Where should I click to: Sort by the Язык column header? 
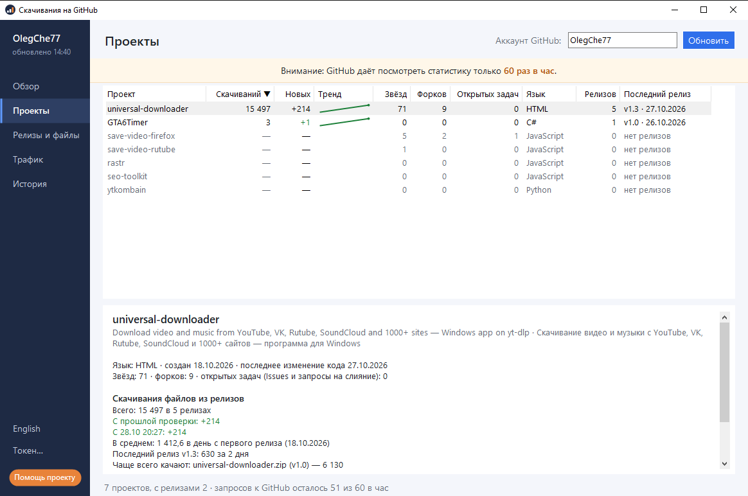click(x=549, y=94)
